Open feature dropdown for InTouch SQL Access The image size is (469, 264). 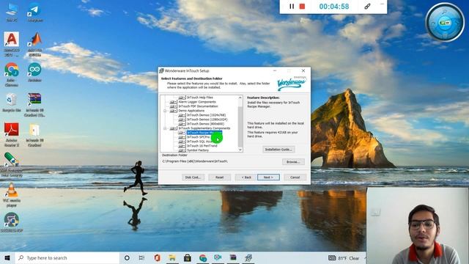pos(182,142)
